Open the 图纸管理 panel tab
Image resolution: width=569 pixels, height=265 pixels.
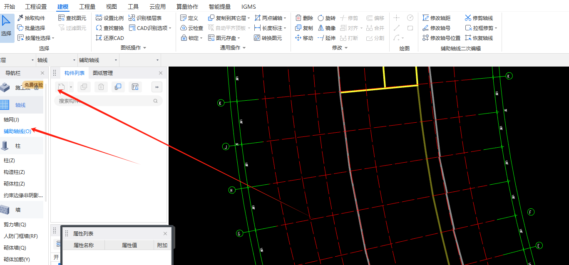(103, 73)
